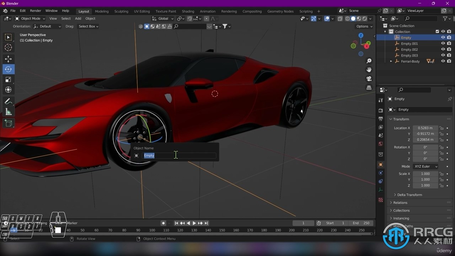Open the Object Data properties tab
Screen dimensions: 455x256
381,190
